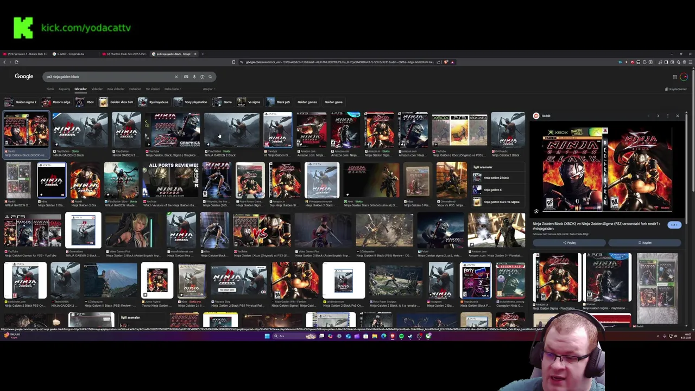This screenshot has width=695, height=391.
Task: Open the on-screen keyboard in search box
Action: click(x=186, y=77)
